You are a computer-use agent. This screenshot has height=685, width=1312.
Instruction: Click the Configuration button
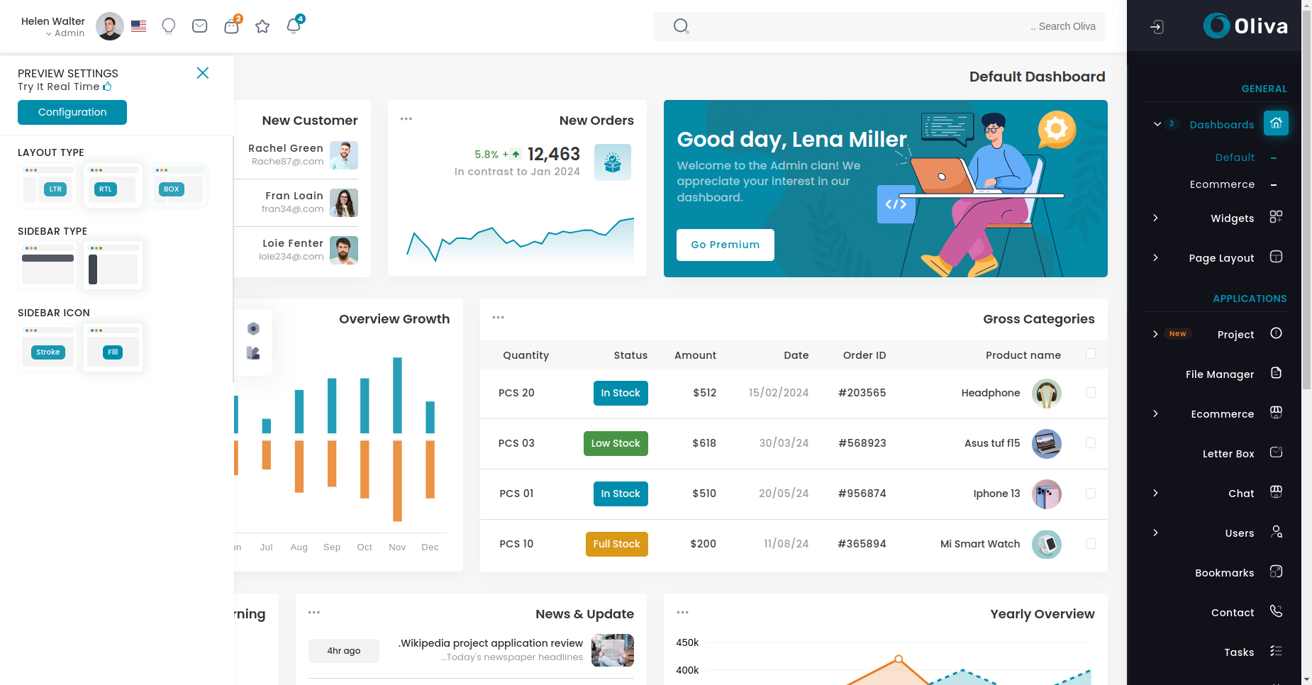pyautogui.click(x=72, y=112)
